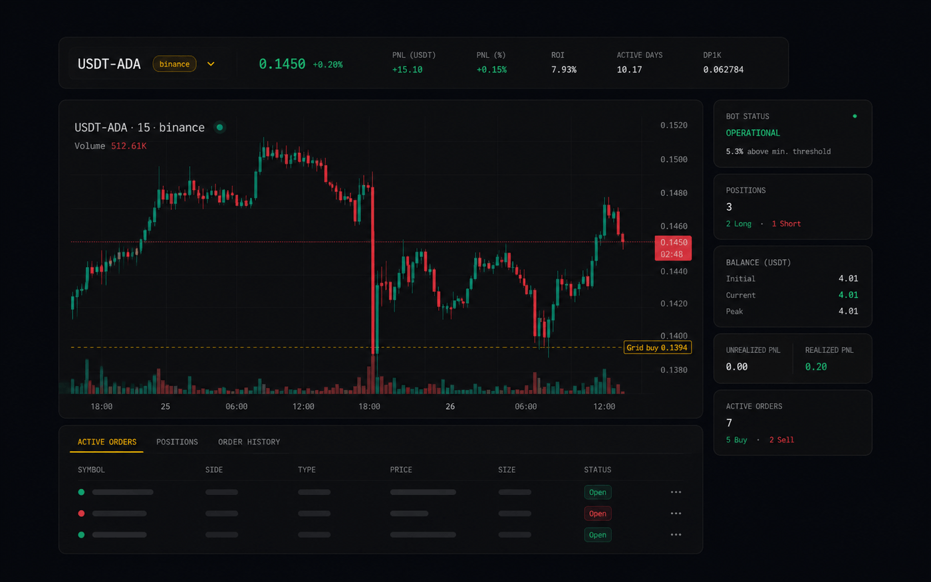
Task: Click the PNL (%) +0.15% value
Action: [x=491, y=70]
